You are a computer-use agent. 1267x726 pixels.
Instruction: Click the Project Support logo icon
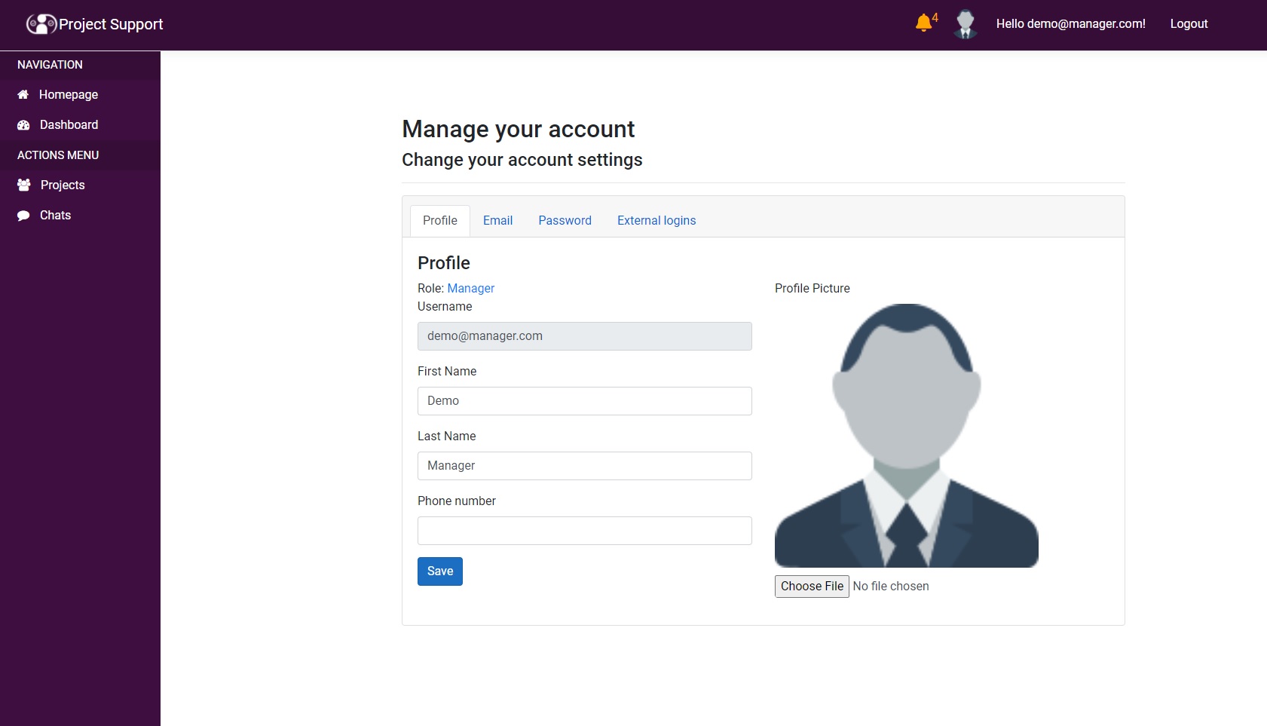click(41, 24)
